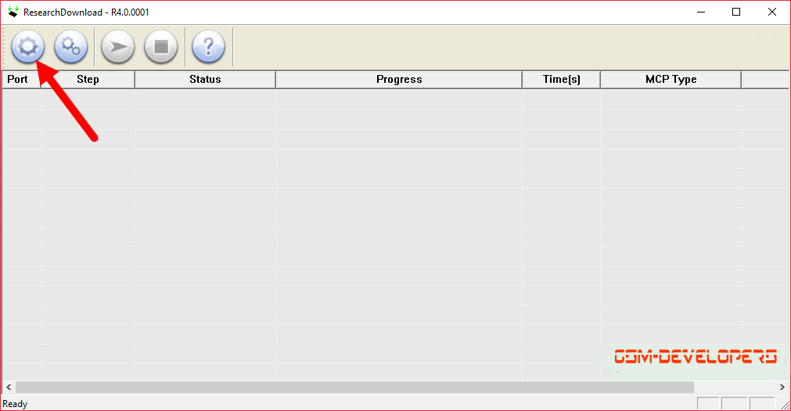Click the blank header after MCP Type
This screenshot has width=791, height=411.
[764, 80]
